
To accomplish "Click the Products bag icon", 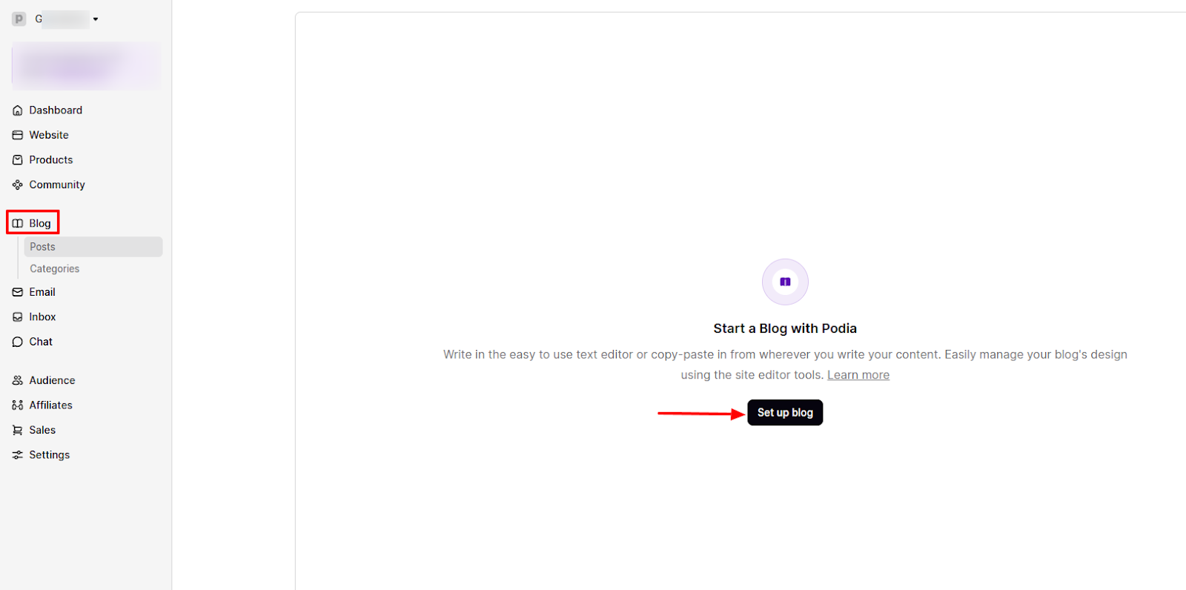I will coord(18,160).
